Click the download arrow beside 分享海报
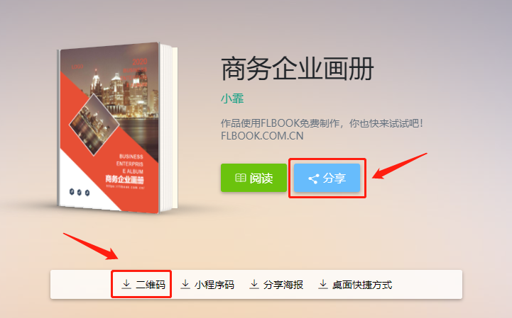512x318 pixels. 254,284
